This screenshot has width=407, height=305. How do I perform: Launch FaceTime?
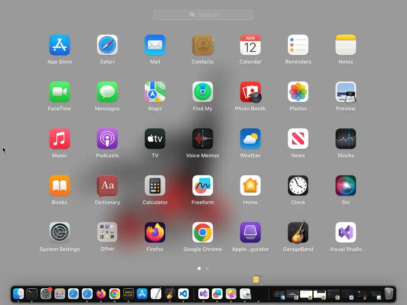click(x=60, y=92)
